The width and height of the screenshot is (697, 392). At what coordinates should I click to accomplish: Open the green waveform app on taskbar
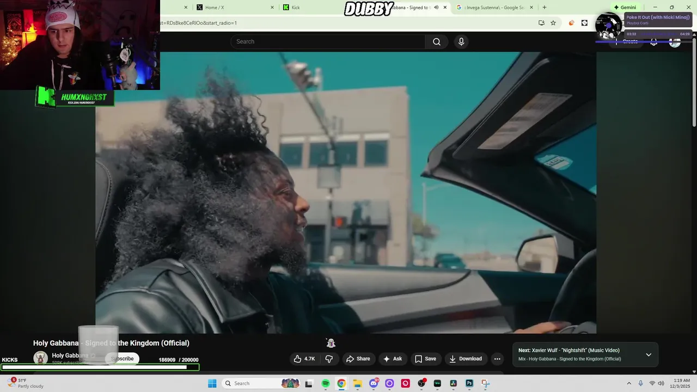(x=437, y=383)
